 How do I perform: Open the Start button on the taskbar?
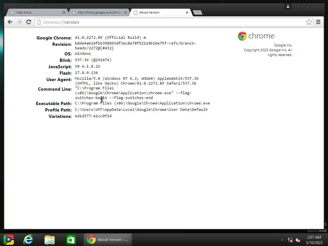point(9,240)
